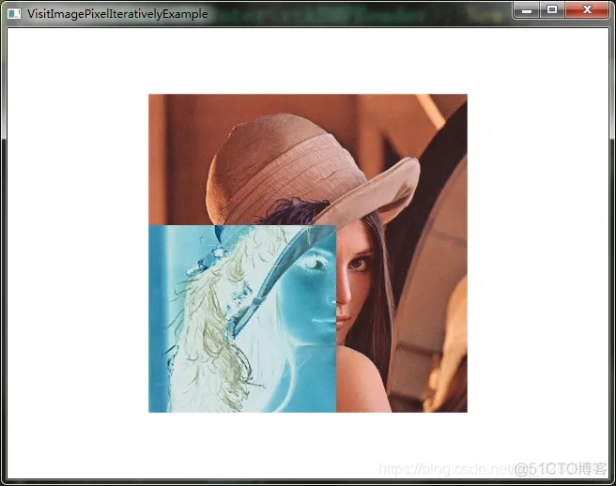Click the VisitImagePixelIterativelyExample title text
Image resolution: width=616 pixels, height=486 pixels.
tap(117, 14)
